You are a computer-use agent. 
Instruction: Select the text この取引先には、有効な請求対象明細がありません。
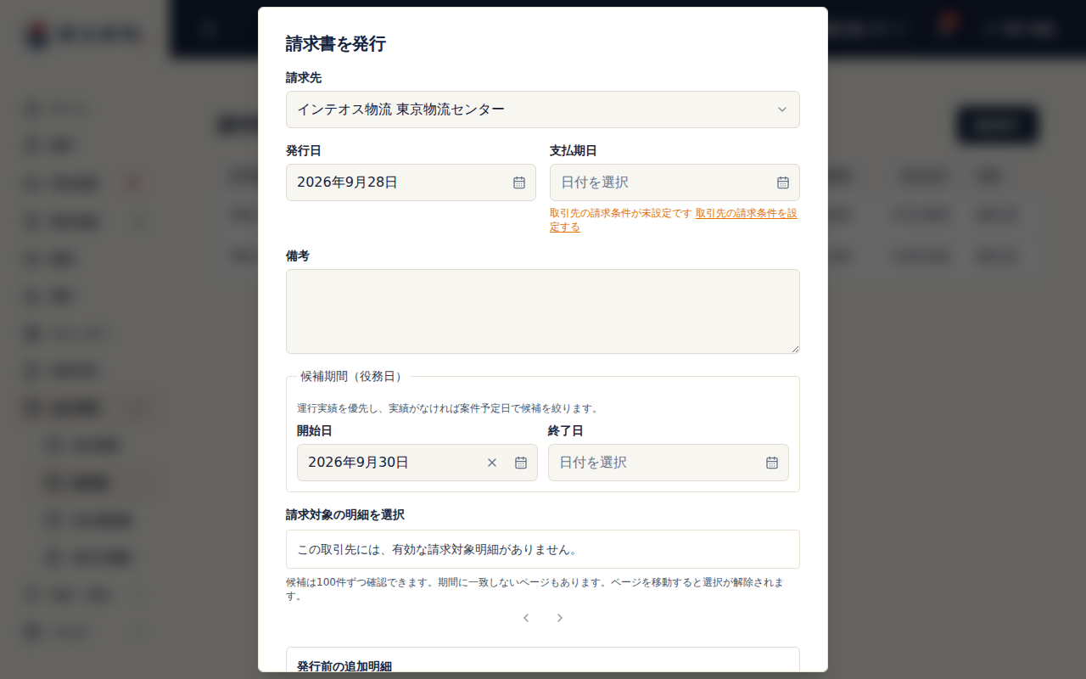438,549
